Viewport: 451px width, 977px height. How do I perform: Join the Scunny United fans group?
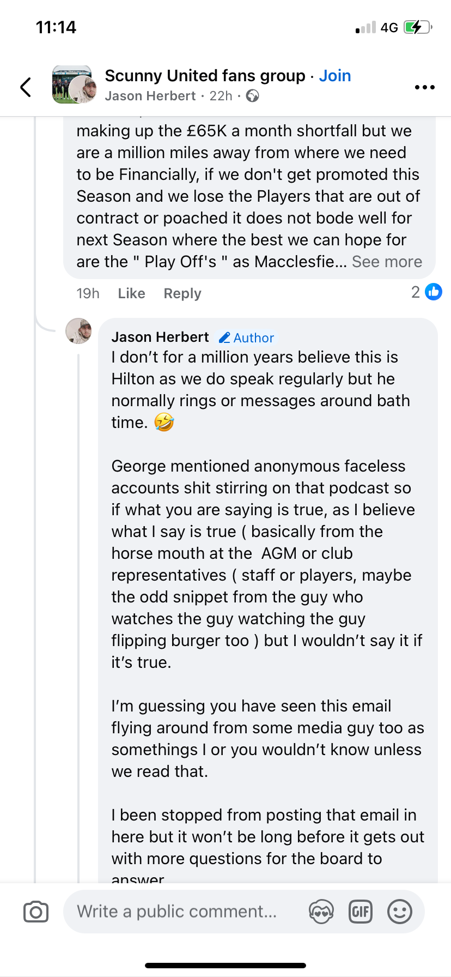pos(334,76)
